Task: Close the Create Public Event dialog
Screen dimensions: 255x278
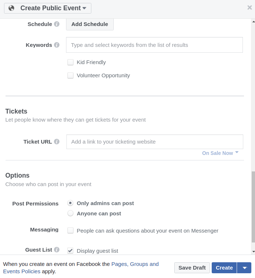Action: point(250,8)
